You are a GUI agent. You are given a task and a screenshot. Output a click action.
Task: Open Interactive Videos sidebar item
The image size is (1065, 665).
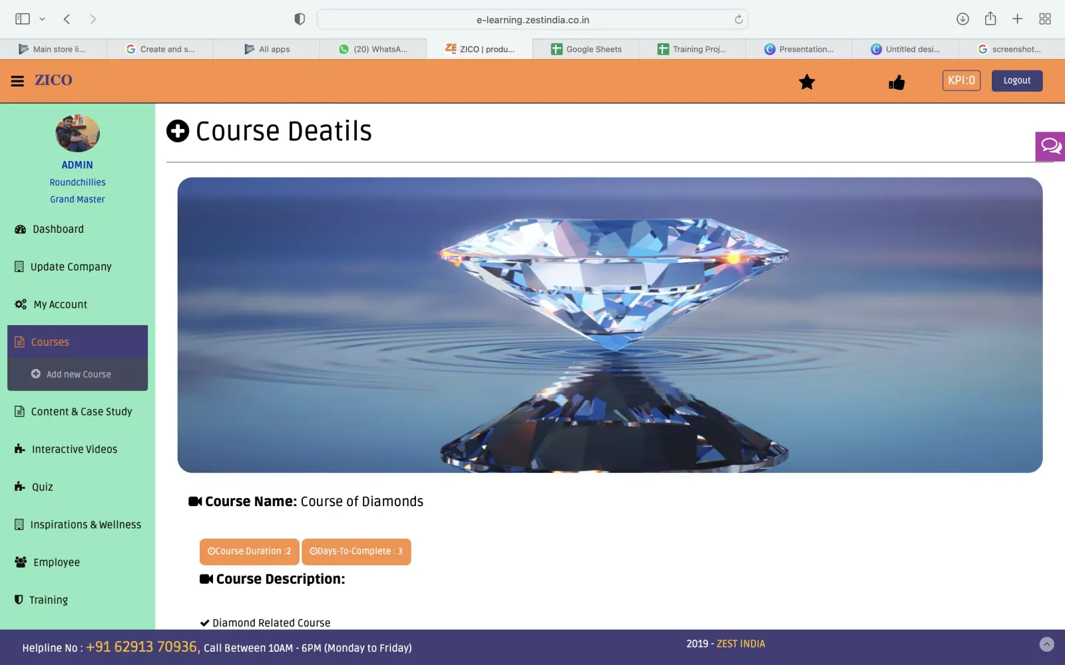74,450
